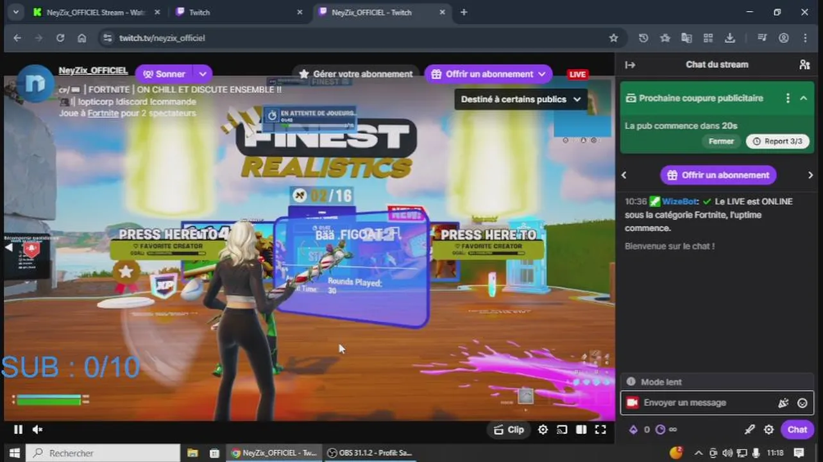The image size is (823, 462).
Task: Open the Chrome profile icon
Action: [x=784, y=38]
